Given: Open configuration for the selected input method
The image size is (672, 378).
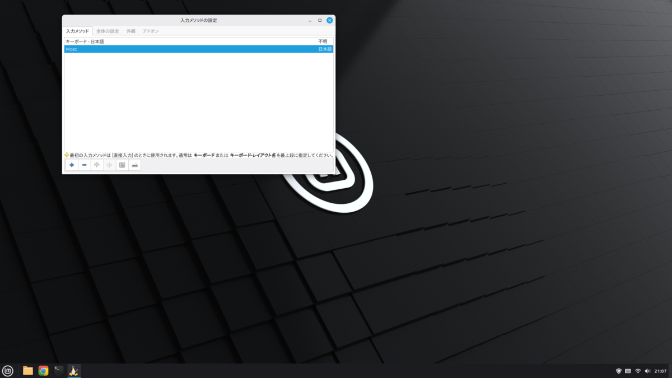Looking at the screenshot, I should (122, 165).
